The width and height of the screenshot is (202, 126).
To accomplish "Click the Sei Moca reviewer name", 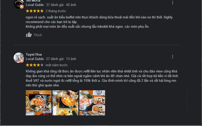I will click(x=33, y=1).
